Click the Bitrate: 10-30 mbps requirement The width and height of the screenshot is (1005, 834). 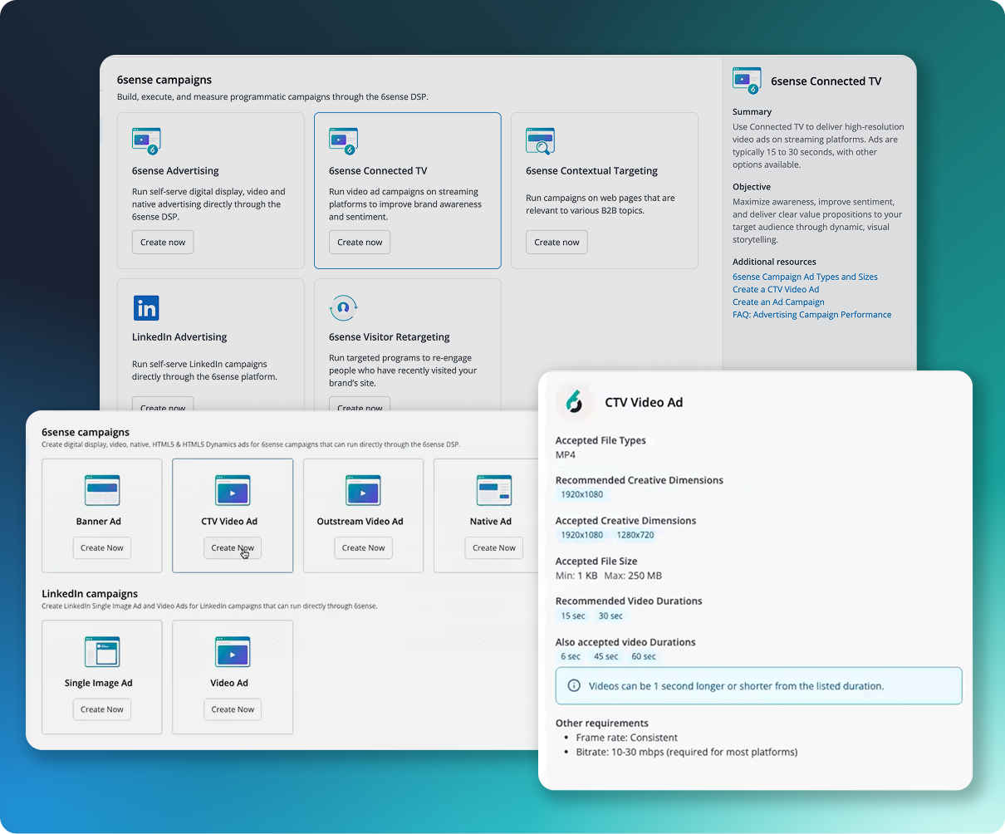687,752
